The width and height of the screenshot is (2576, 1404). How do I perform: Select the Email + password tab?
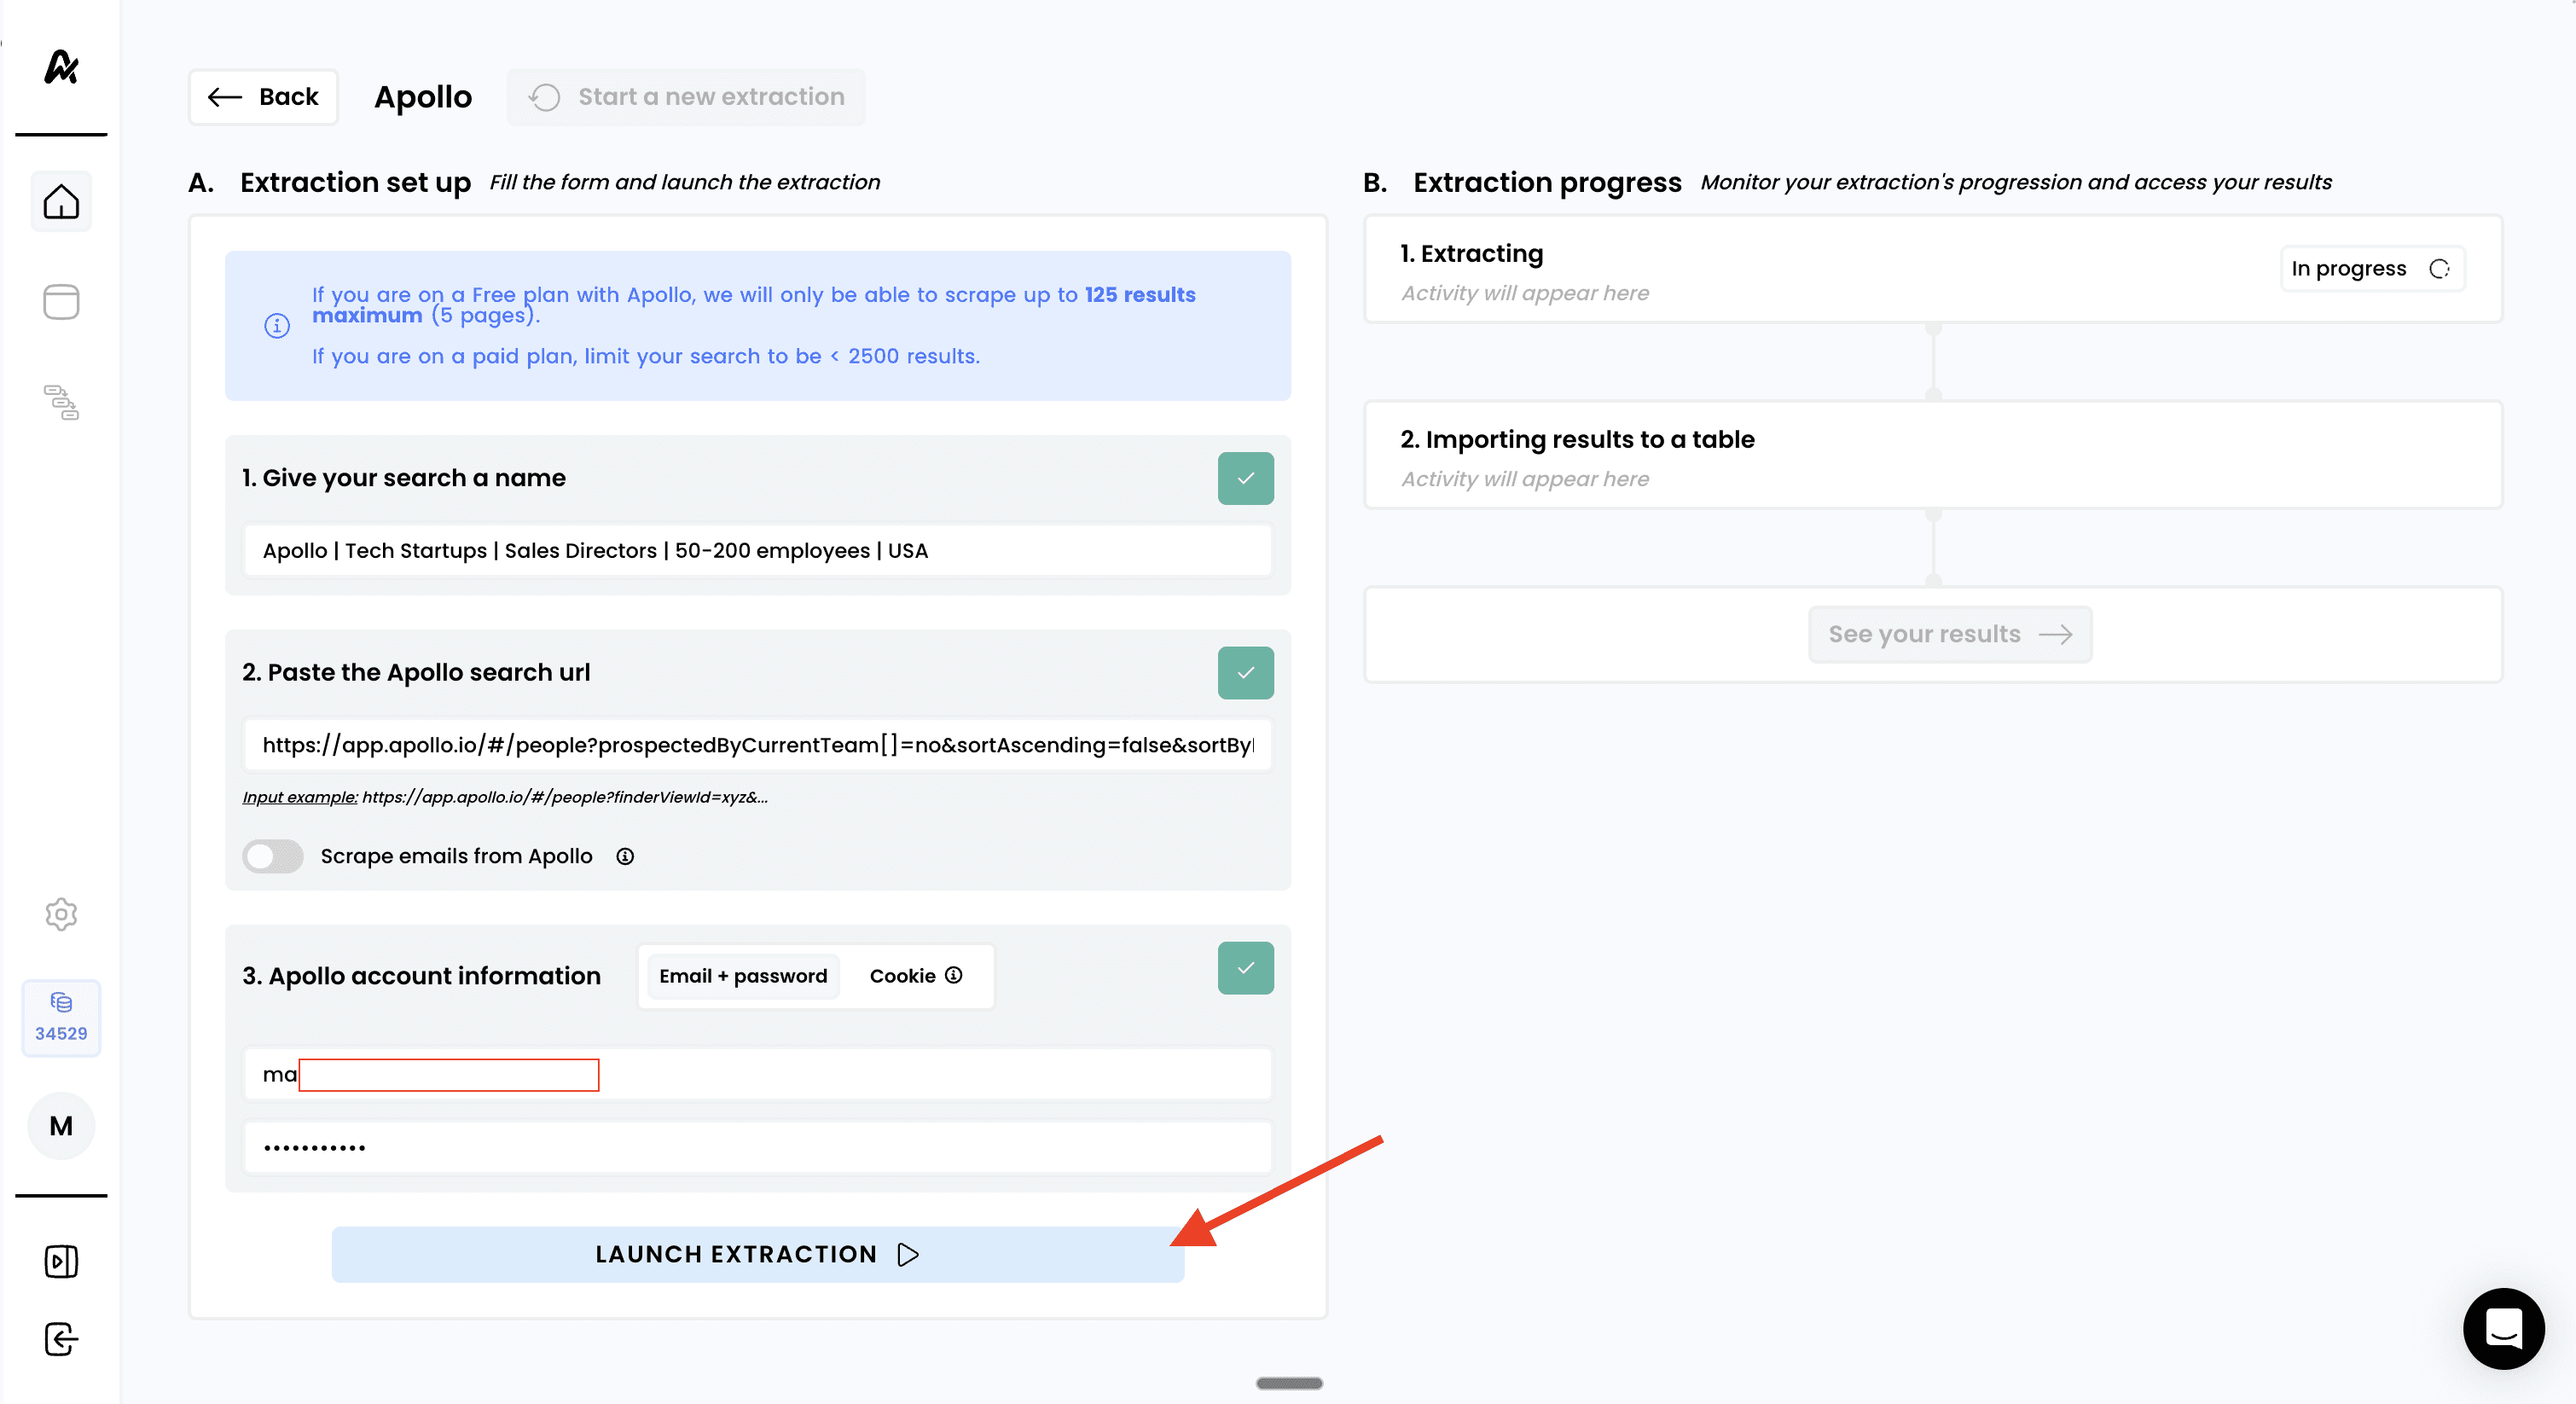point(743,976)
